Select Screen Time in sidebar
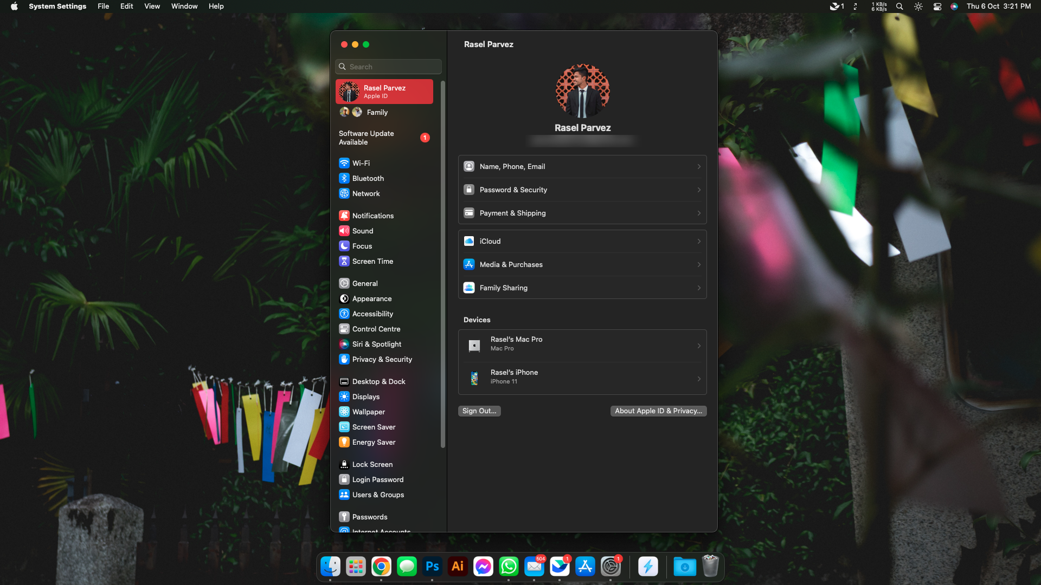Screen dimensions: 1041x585 pos(384,261)
